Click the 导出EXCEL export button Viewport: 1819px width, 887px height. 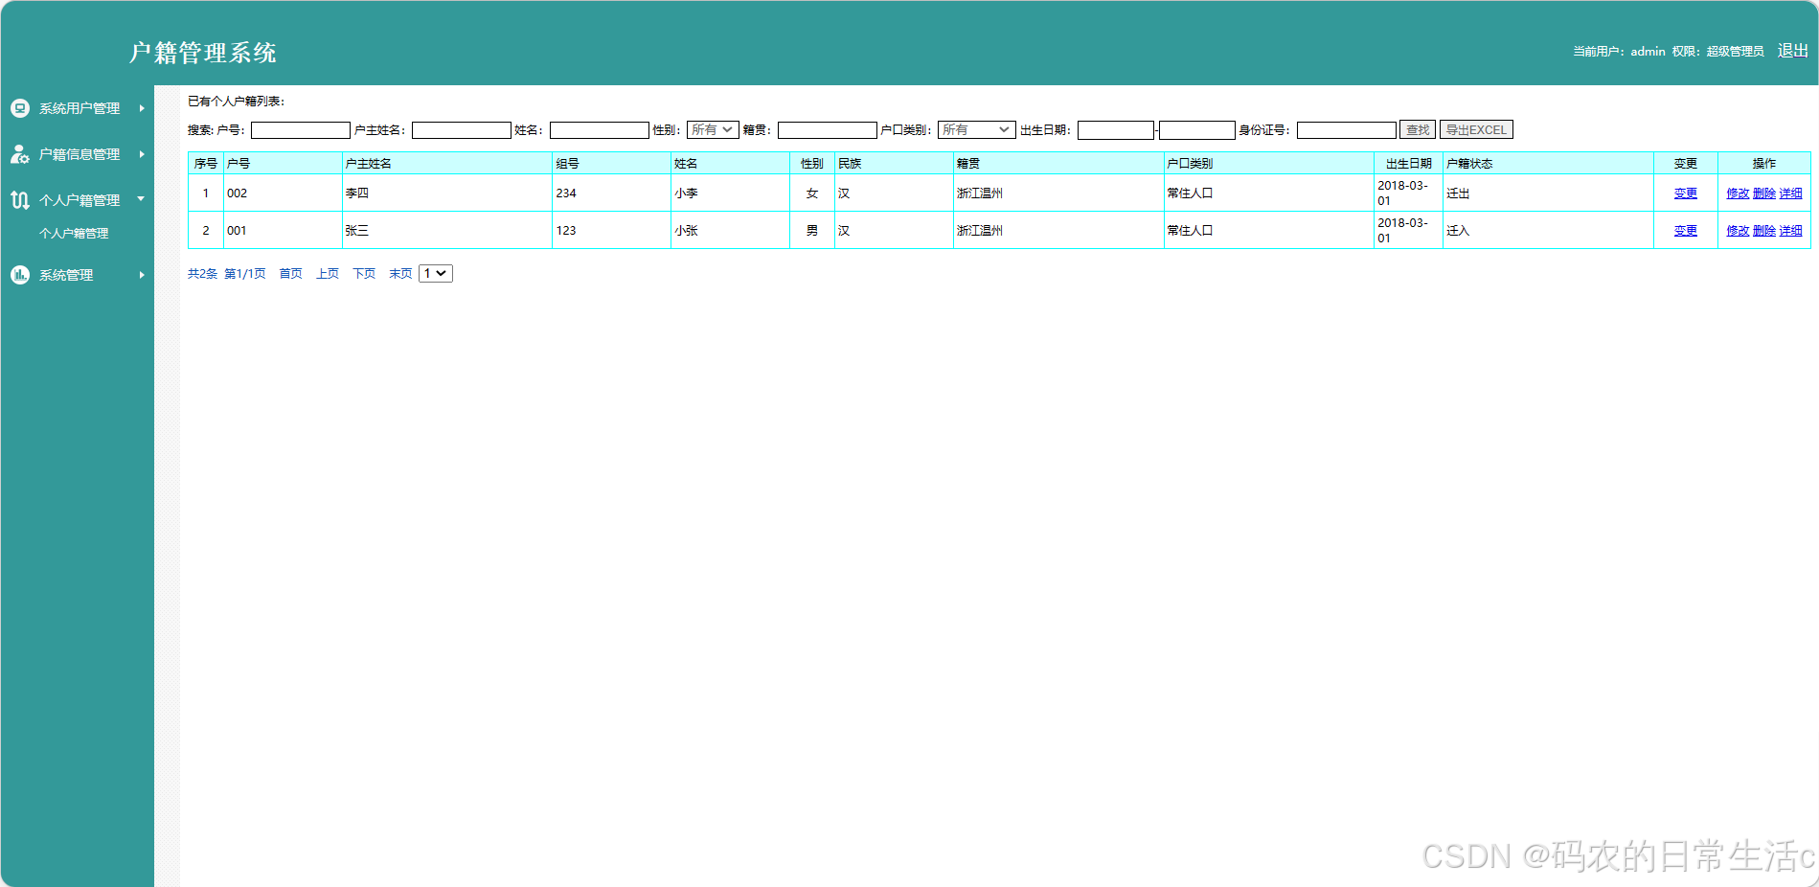coord(1476,128)
